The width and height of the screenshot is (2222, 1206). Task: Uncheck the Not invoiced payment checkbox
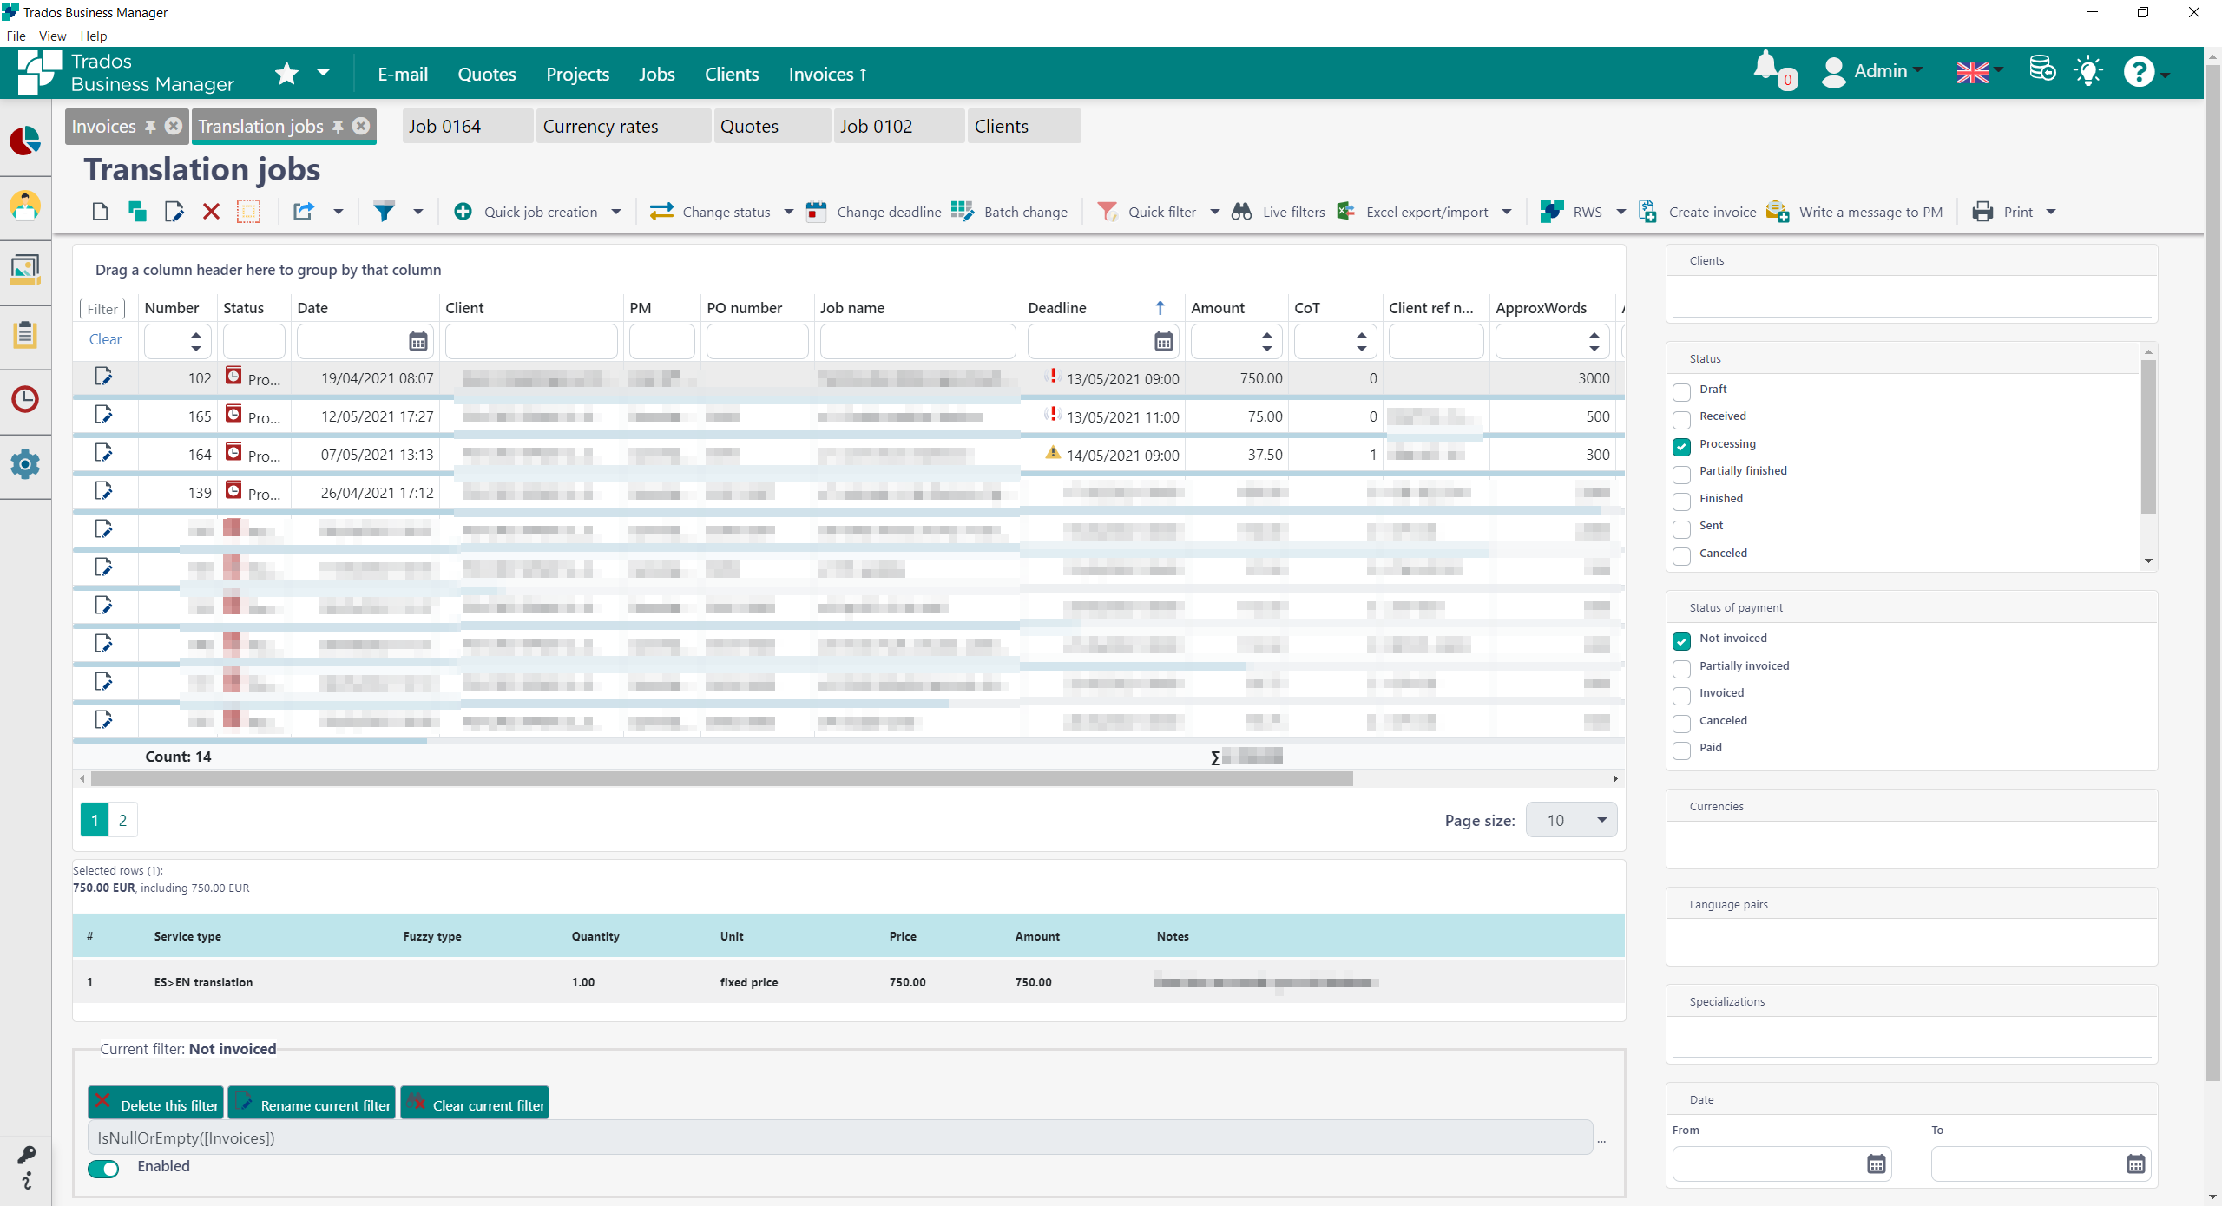point(1681,641)
